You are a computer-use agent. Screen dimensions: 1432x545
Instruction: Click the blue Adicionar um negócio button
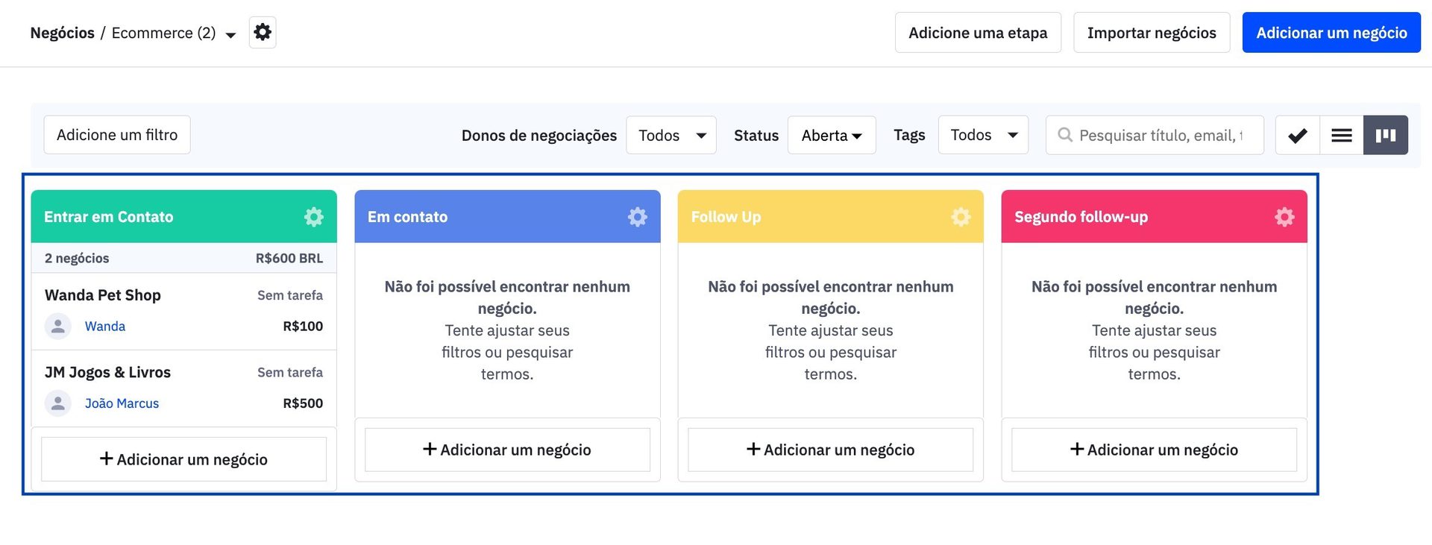click(x=1331, y=33)
